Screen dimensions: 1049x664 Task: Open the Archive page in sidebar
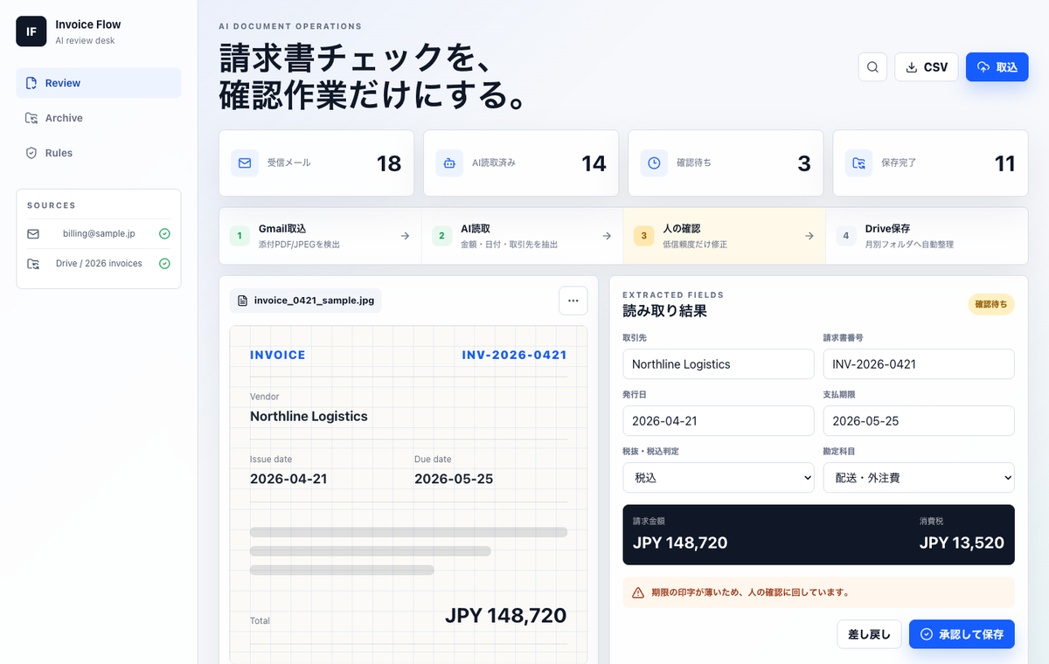99,118
